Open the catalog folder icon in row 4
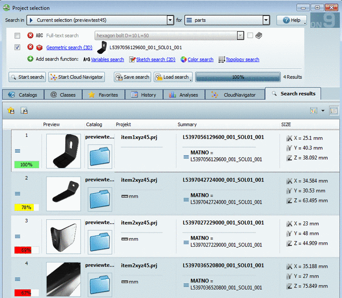This screenshot has width=342, height=298. point(100,285)
